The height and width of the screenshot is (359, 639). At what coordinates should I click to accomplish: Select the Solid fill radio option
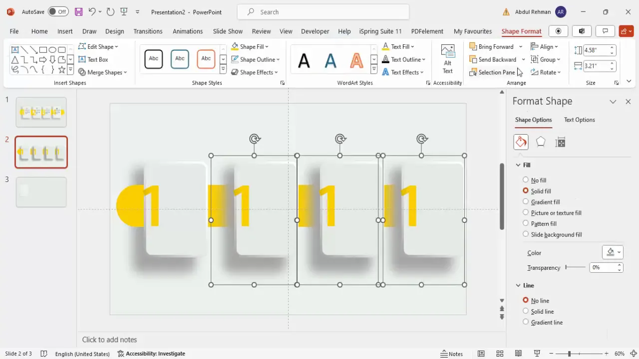526,191
